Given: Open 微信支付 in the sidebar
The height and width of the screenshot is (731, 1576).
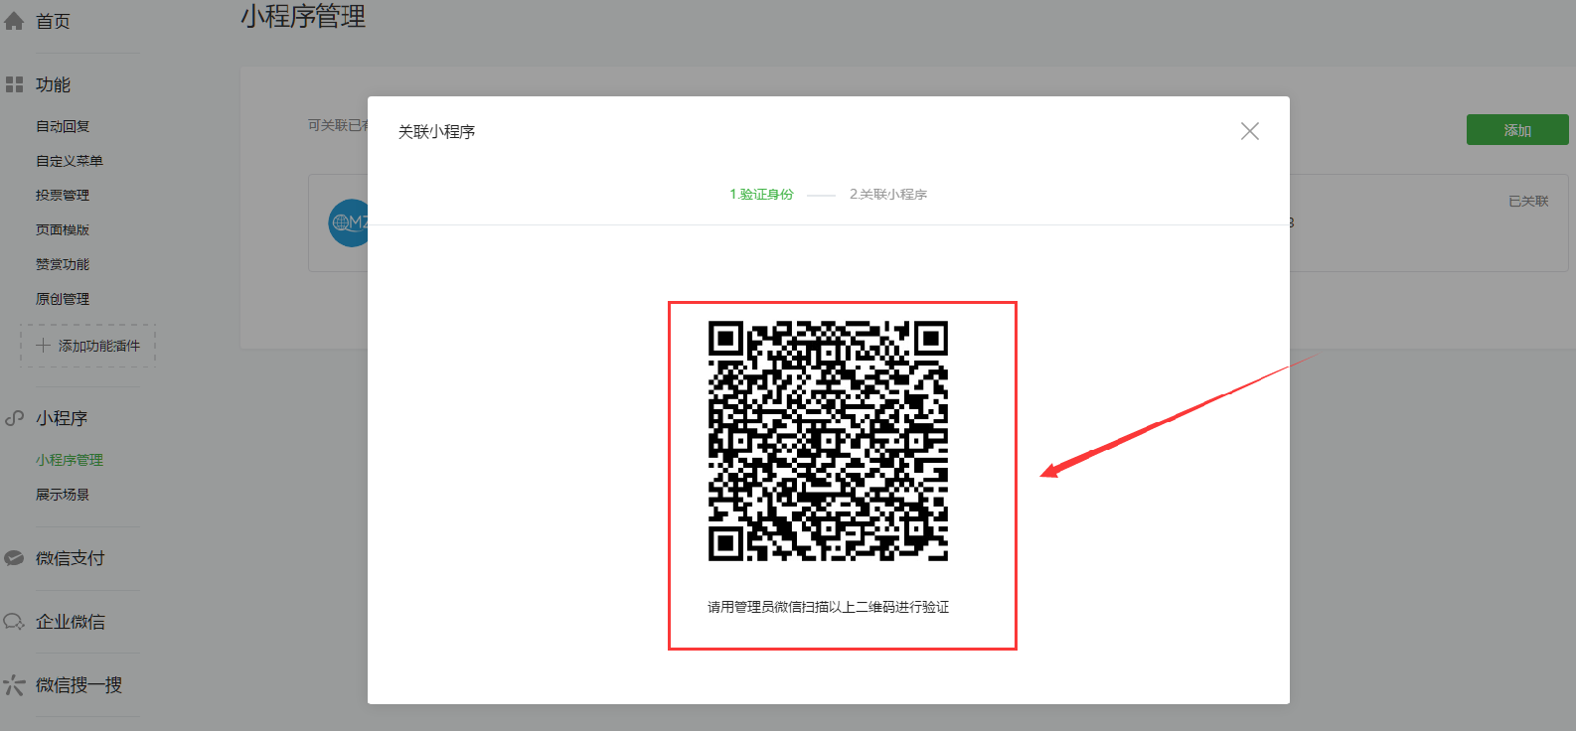Looking at the screenshot, I should point(70,558).
